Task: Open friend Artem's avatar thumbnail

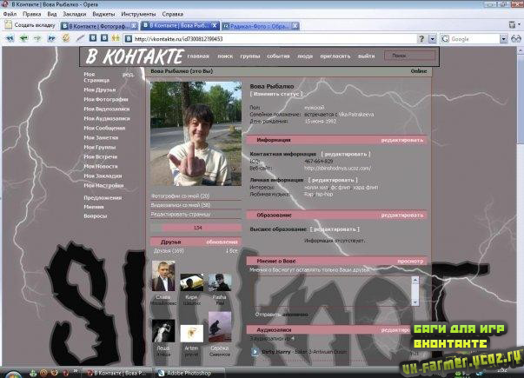Action: pyautogui.click(x=191, y=333)
